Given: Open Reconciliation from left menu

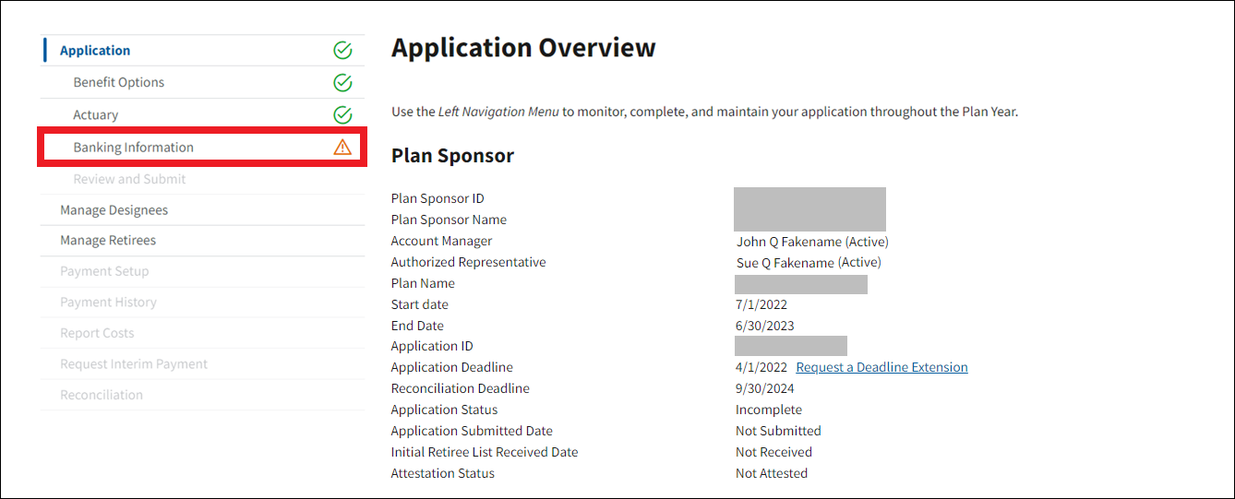Looking at the screenshot, I should (102, 395).
